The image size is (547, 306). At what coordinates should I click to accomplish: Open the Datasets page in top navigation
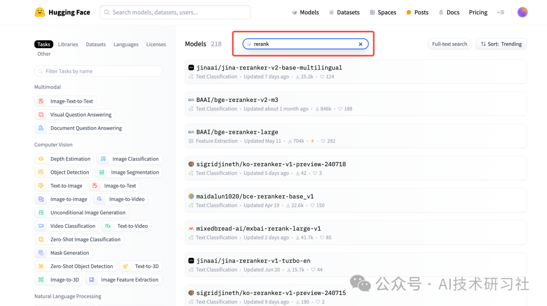344,12
